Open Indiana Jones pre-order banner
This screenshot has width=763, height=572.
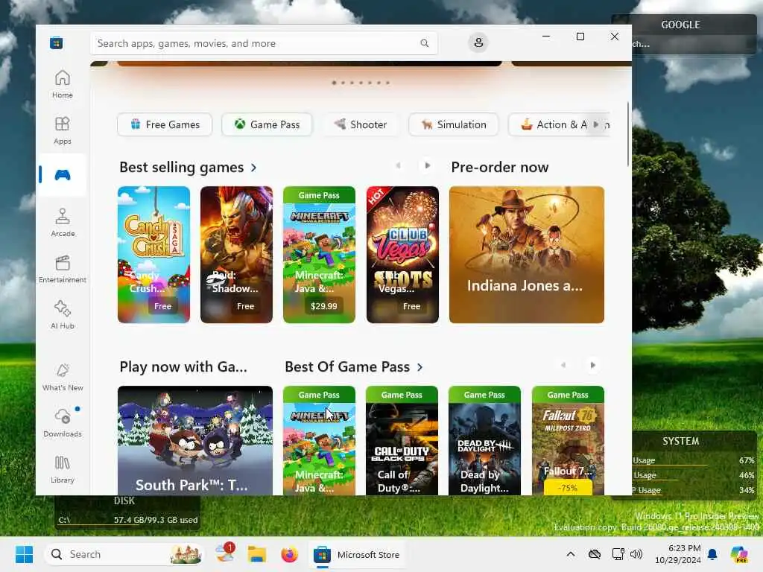527,255
